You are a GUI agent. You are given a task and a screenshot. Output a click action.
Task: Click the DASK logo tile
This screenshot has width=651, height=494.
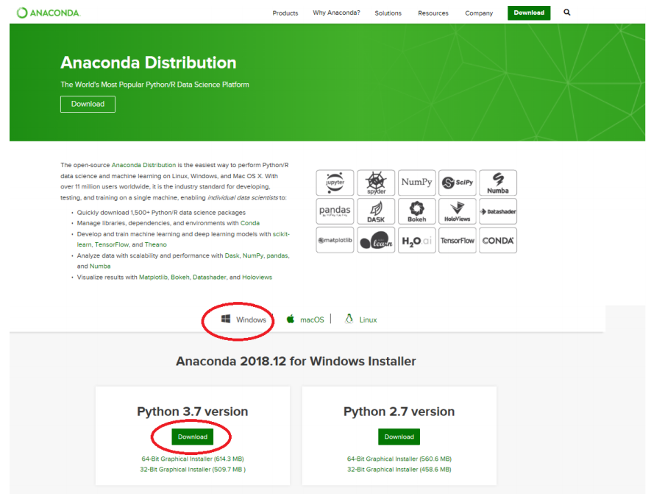(376, 211)
